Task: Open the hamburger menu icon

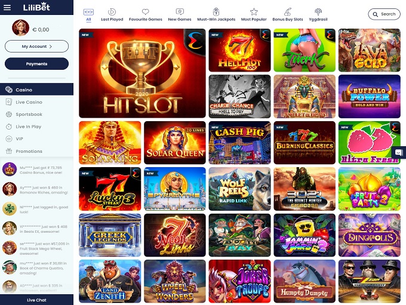Action: point(8,8)
